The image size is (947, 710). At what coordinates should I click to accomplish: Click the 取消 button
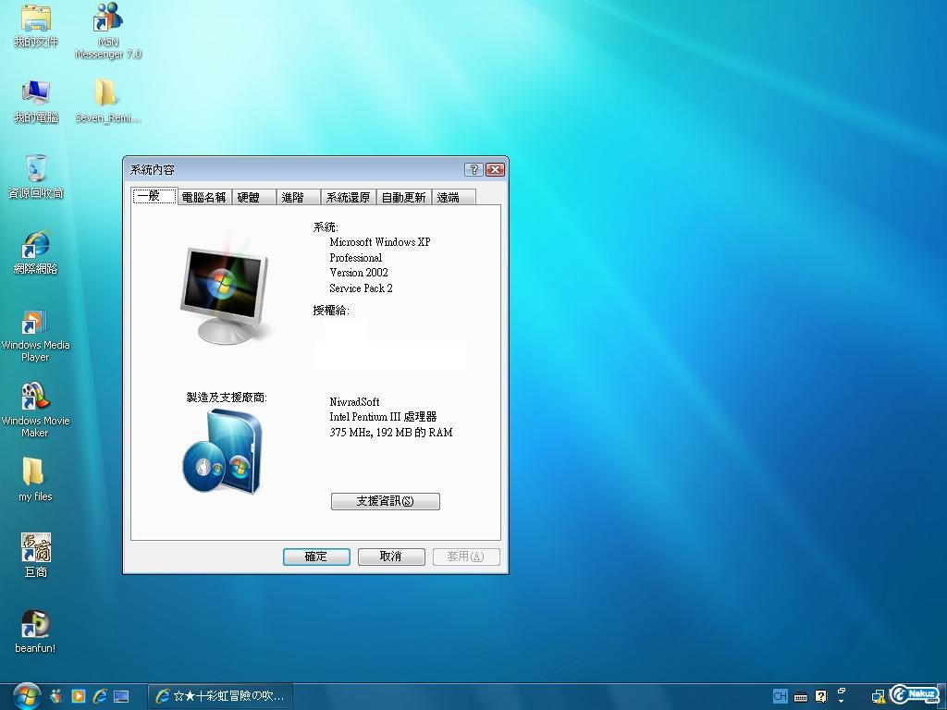pos(391,557)
